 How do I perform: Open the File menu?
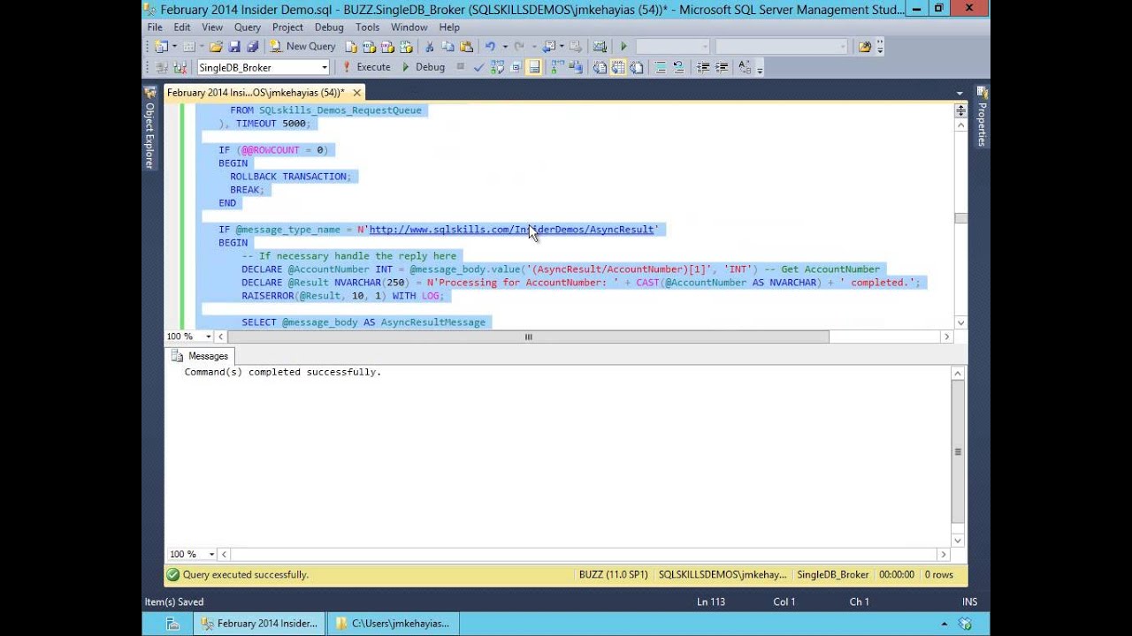155,27
